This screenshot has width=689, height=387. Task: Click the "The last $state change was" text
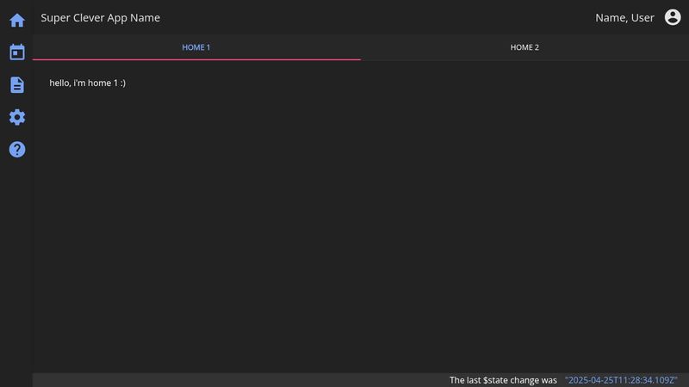coord(503,380)
